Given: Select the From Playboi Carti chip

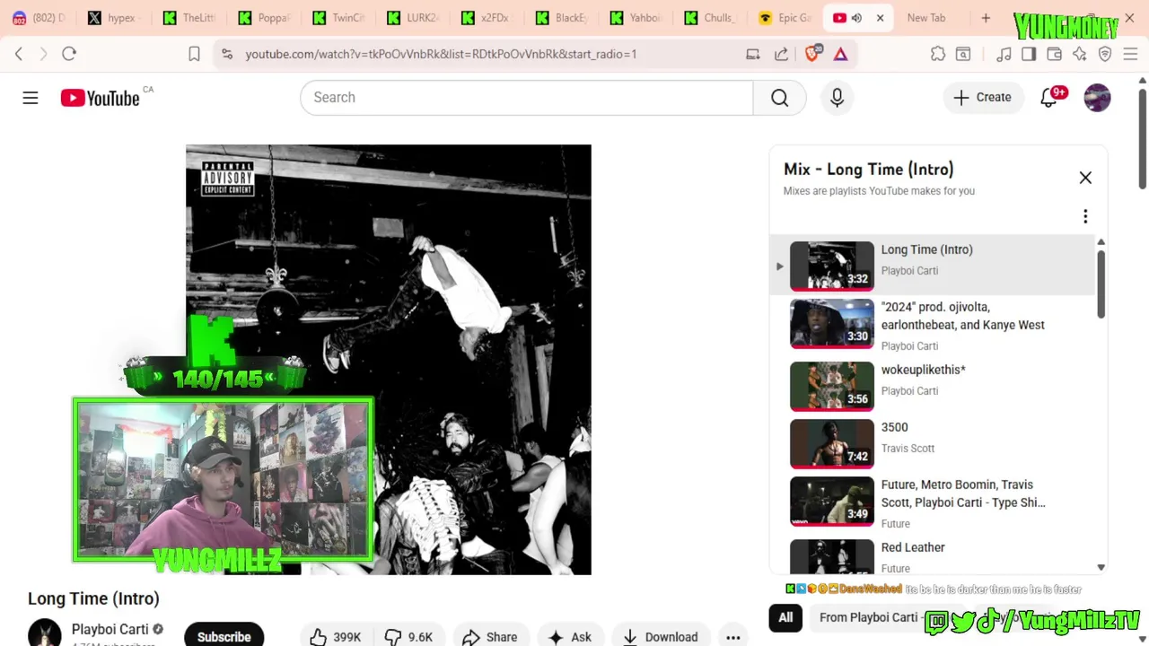Looking at the screenshot, I should pos(868,617).
